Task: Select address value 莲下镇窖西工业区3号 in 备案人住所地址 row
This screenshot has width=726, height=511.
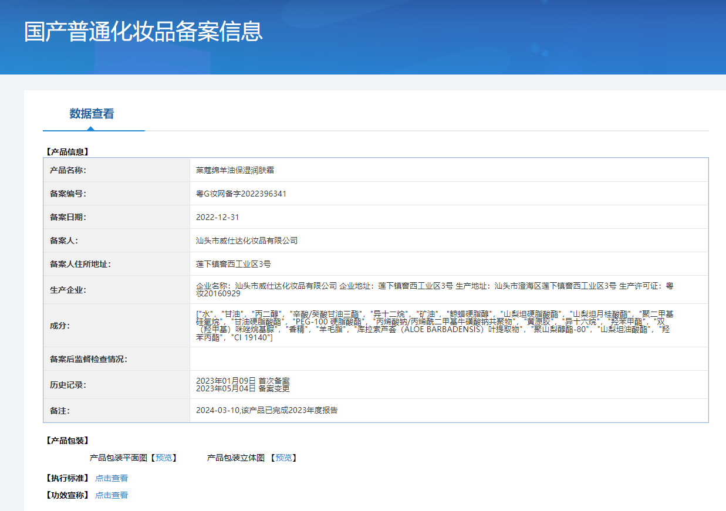Action: [234, 264]
